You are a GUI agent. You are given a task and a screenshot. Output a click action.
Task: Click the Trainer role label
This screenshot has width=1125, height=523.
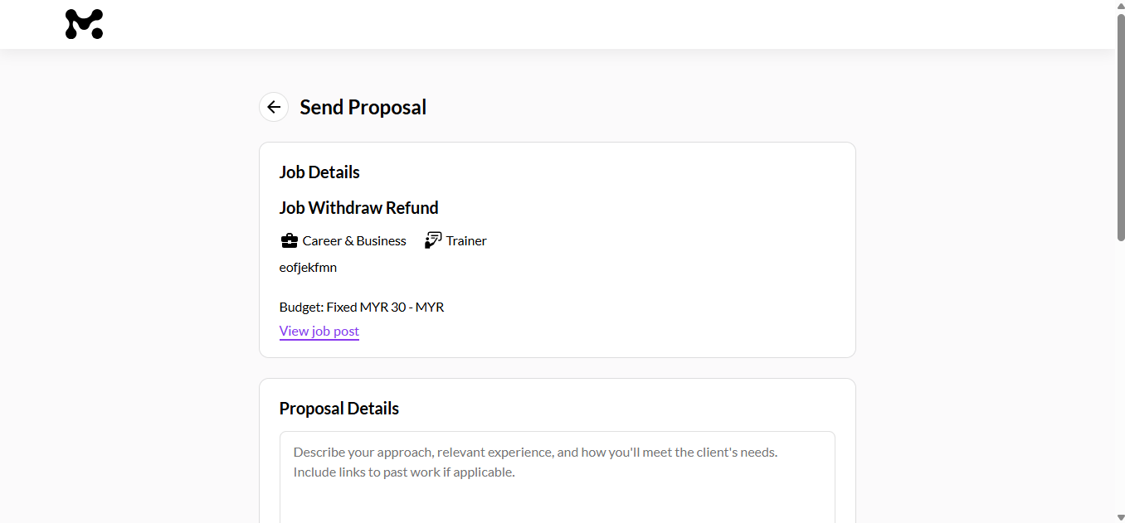[466, 241]
